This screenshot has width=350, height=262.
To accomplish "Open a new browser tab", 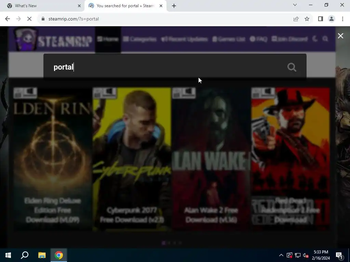I will point(174,6).
